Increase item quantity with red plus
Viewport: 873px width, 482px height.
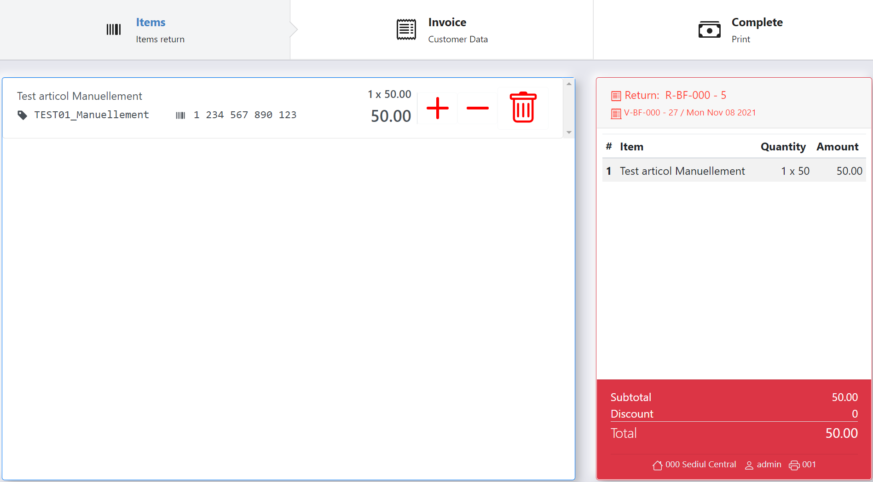437,108
